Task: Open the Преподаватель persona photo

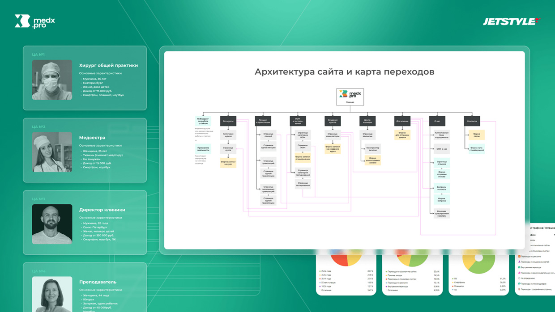Action: pos(52,293)
